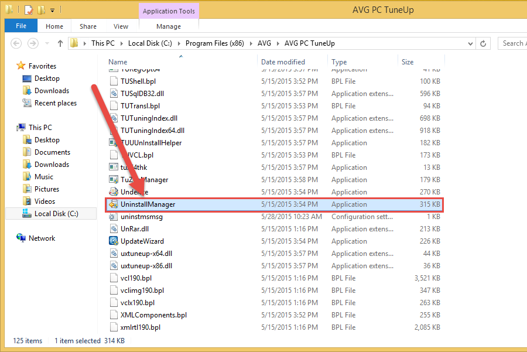The height and width of the screenshot is (352, 527).
Task: Open the recent locations dropdown arrow
Action: click(x=47, y=43)
